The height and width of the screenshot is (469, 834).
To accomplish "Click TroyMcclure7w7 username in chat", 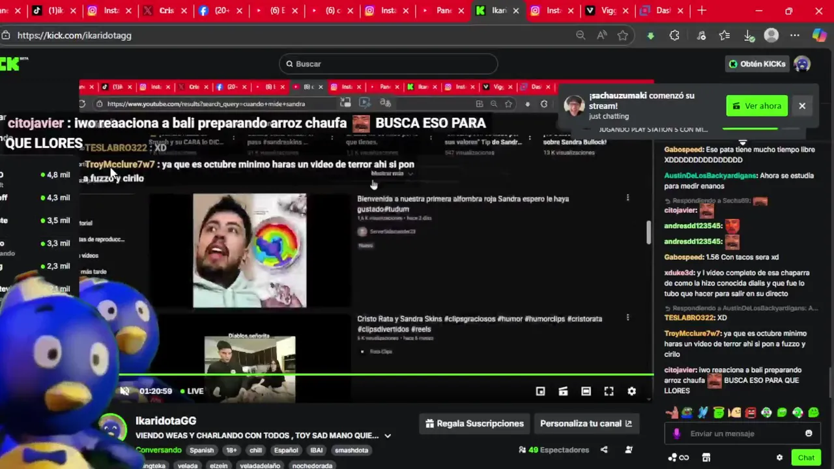I will coord(693,334).
